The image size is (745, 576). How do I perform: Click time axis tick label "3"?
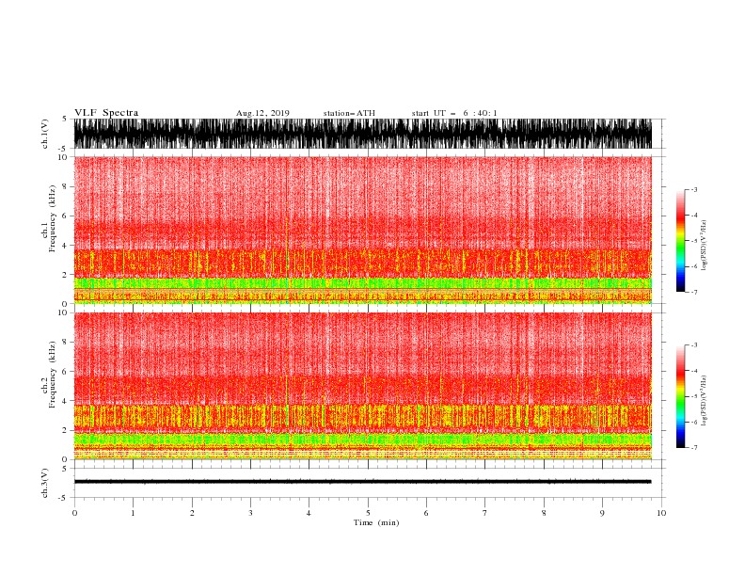[x=250, y=513]
